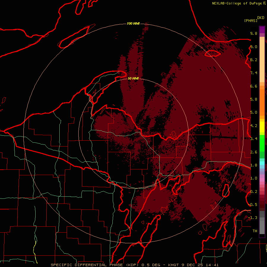Viewport: 267px width, 267px height.
Task: Pick the orange band of the color bar
Action: [x=262, y=102]
